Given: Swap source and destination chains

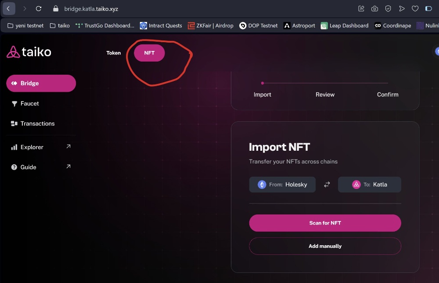Looking at the screenshot, I should pos(327,185).
